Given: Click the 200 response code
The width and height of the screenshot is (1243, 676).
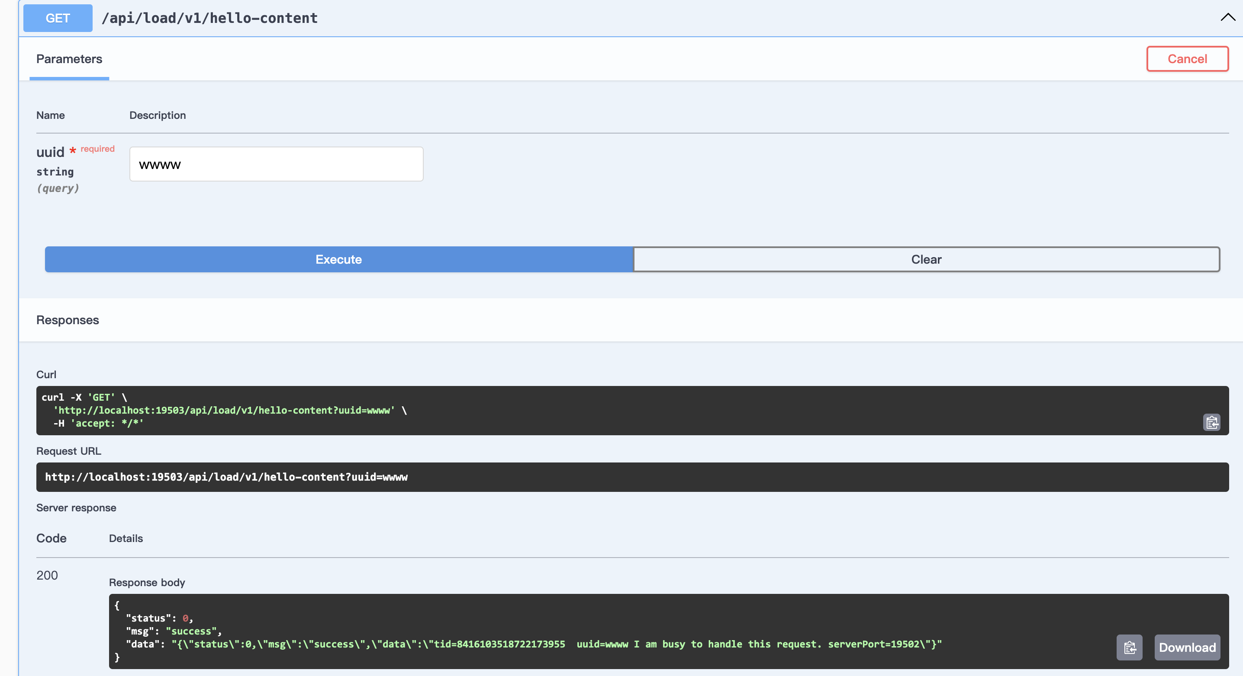Looking at the screenshot, I should (46, 575).
